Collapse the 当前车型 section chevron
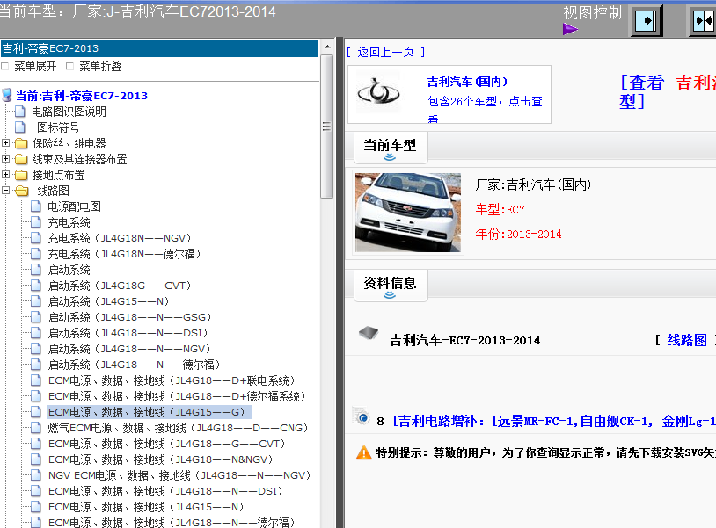 point(390,157)
